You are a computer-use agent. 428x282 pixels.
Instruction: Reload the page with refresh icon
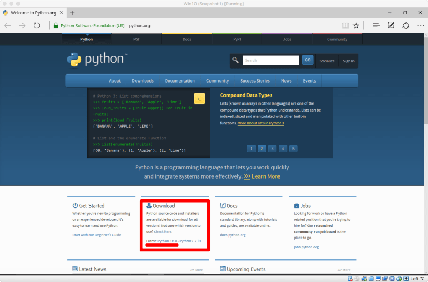click(x=36, y=26)
